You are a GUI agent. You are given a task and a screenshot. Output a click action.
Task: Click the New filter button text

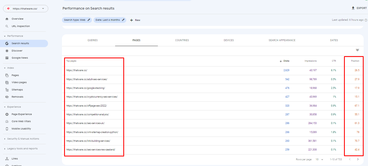[138, 20]
